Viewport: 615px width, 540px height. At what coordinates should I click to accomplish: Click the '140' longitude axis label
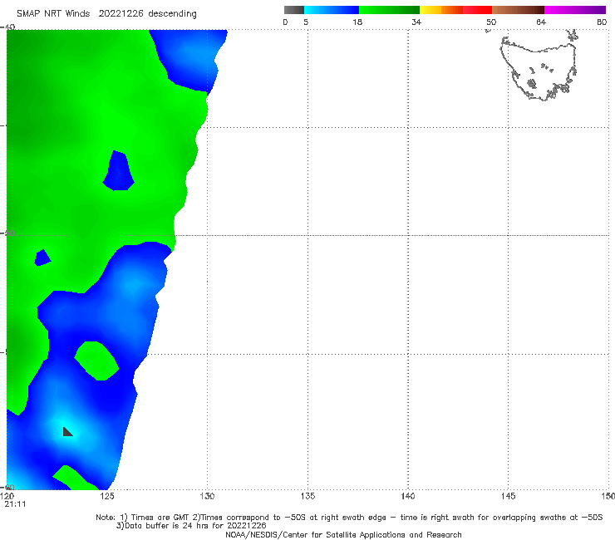408,497
